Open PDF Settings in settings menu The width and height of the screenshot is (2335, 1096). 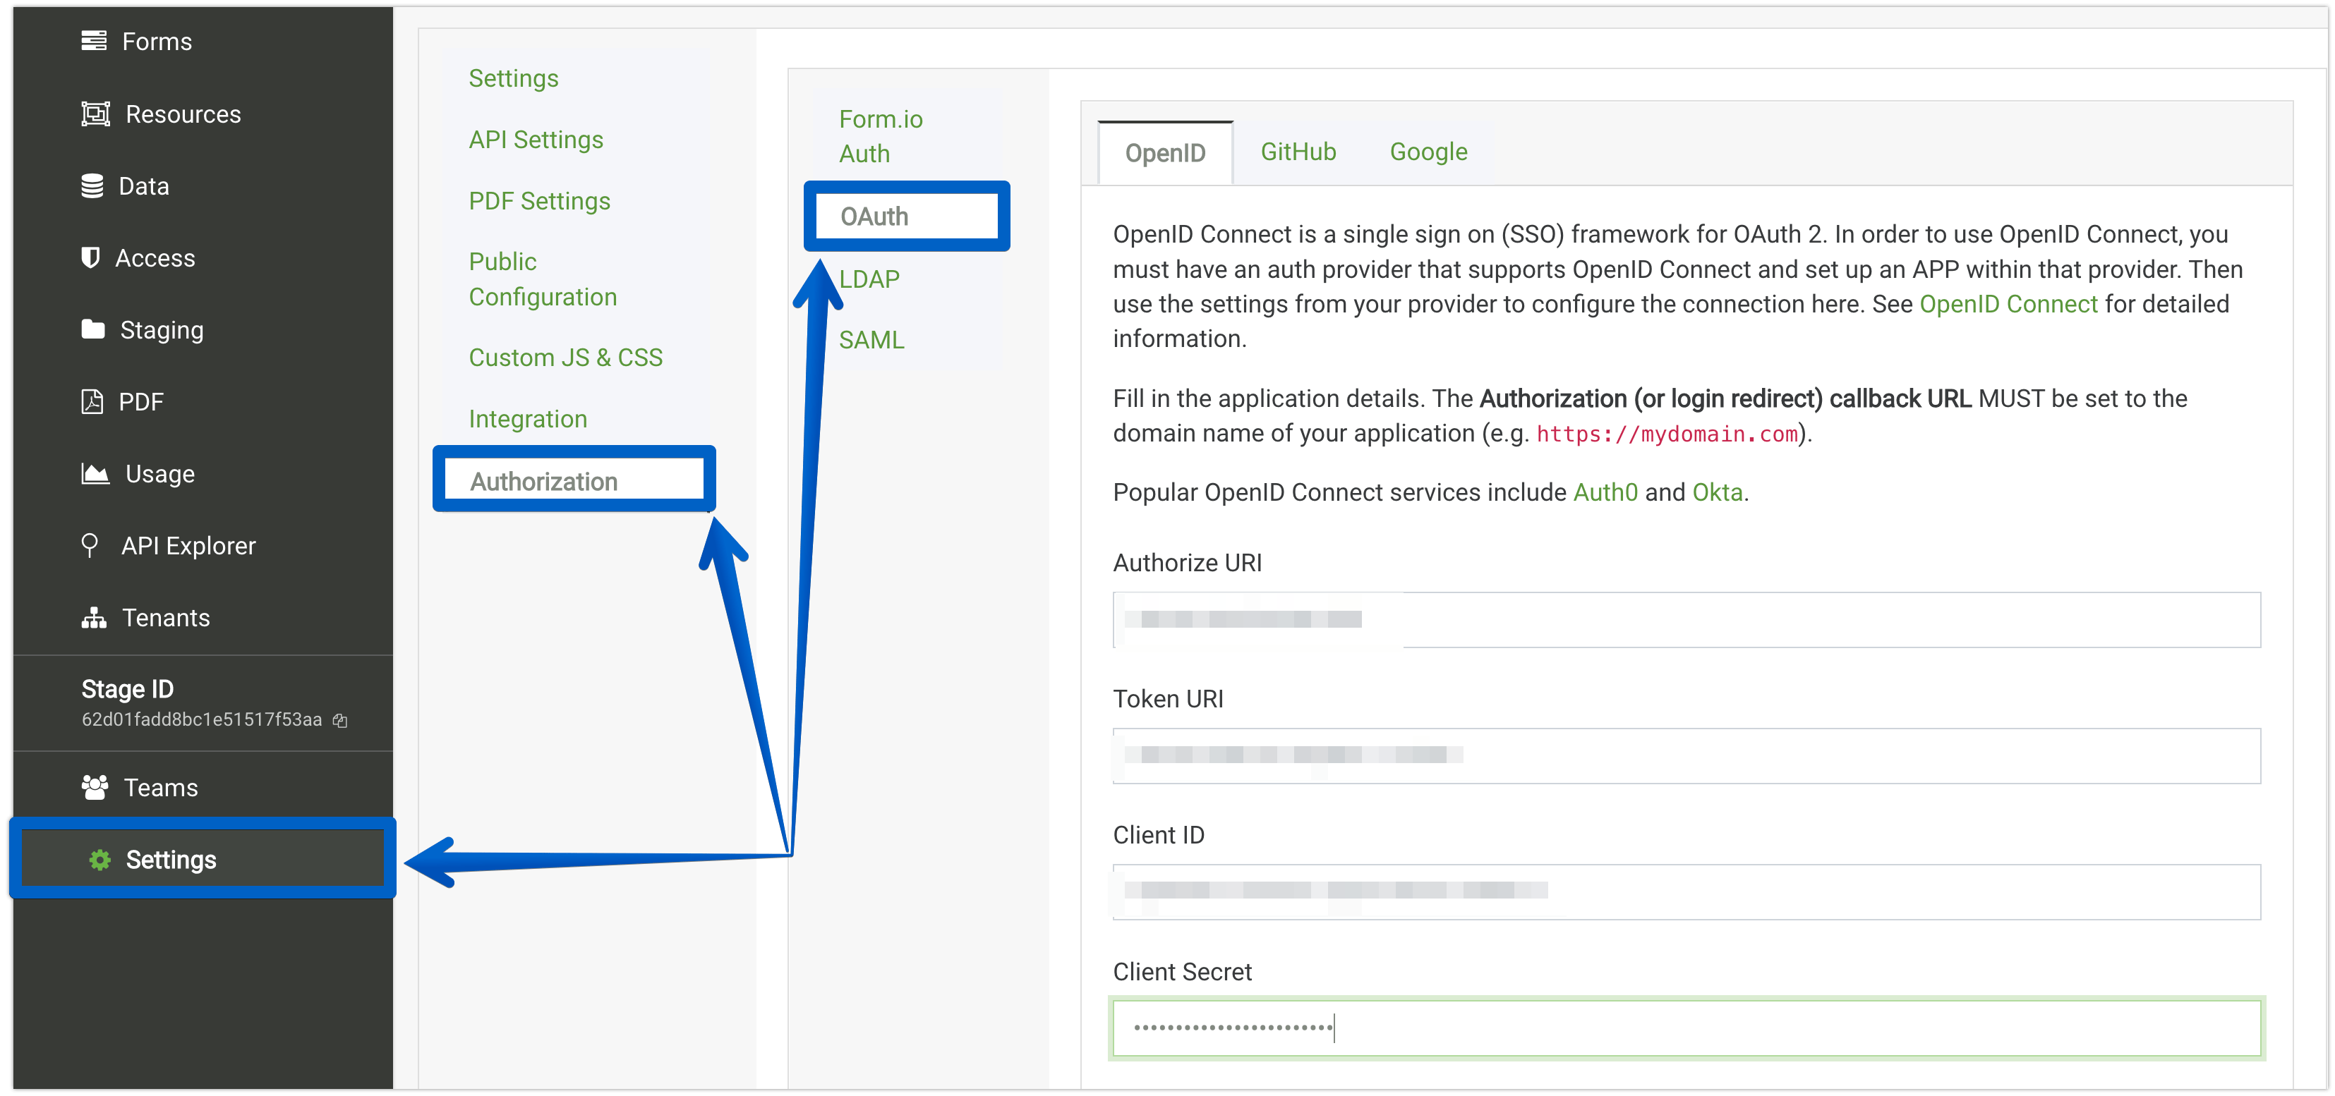click(539, 200)
